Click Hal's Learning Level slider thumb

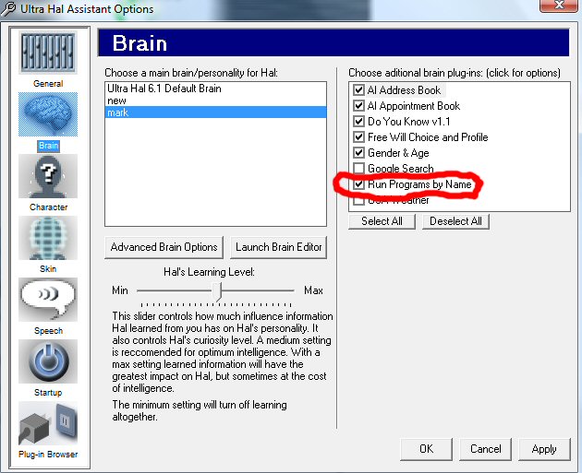(x=217, y=291)
